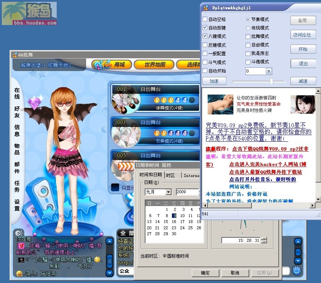Screen dimensions: 321x283
Task: Select the 节奏模式 radio button
Action: (x=248, y=20)
